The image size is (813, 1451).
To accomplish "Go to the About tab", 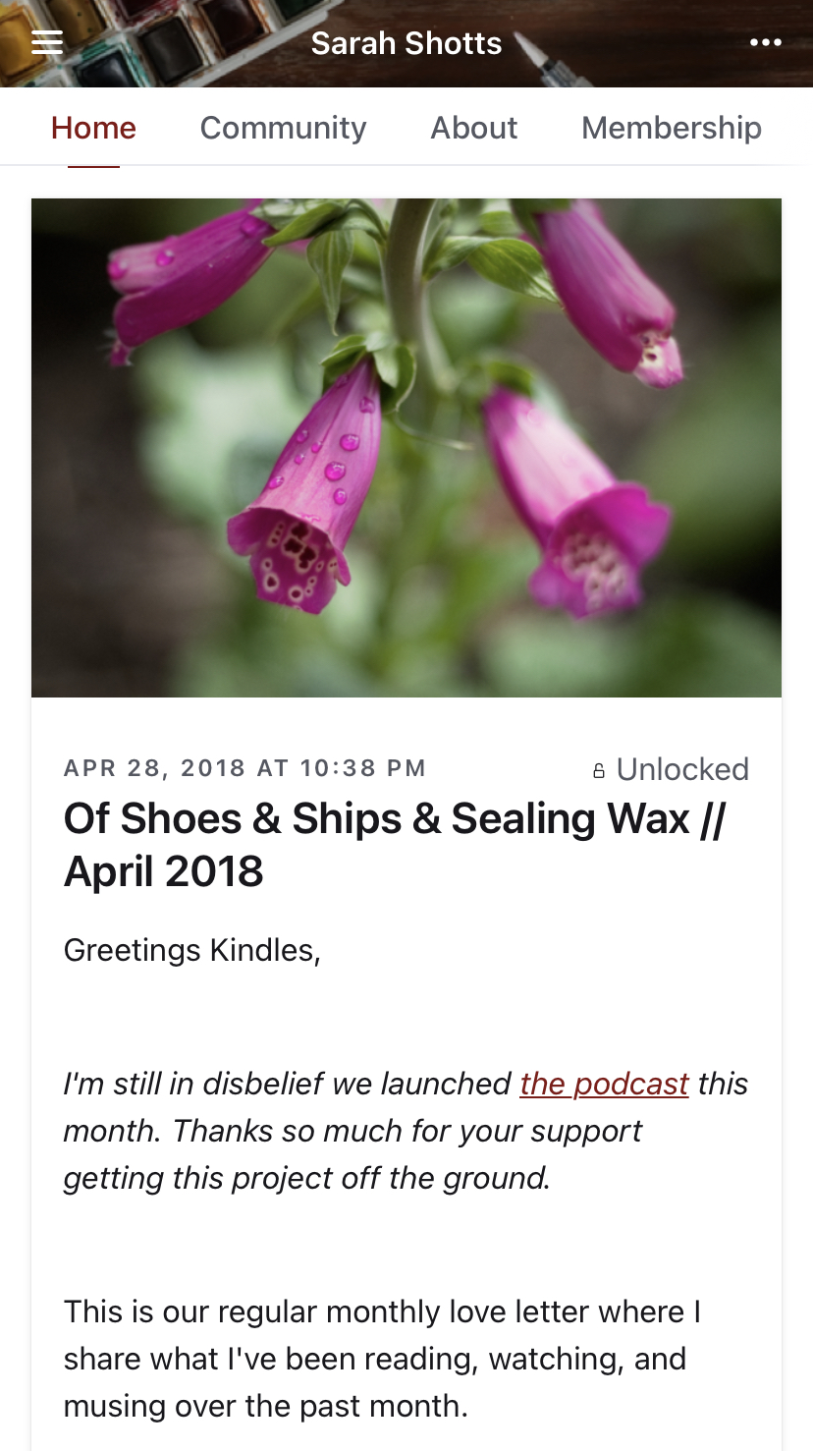I will (473, 128).
